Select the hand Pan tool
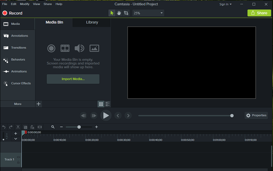This screenshot has width=273, height=171. (x=119, y=13)
